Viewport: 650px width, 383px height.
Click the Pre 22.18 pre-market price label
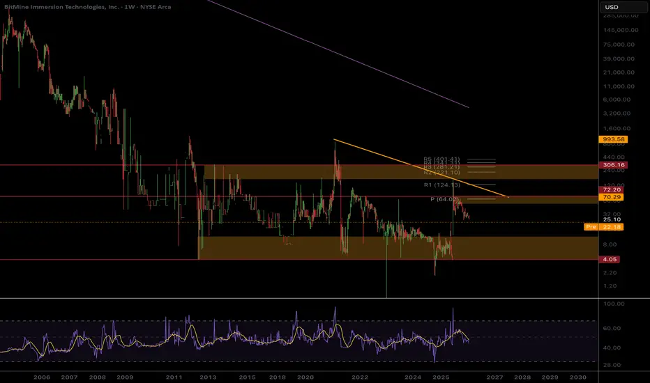[603, 227]
